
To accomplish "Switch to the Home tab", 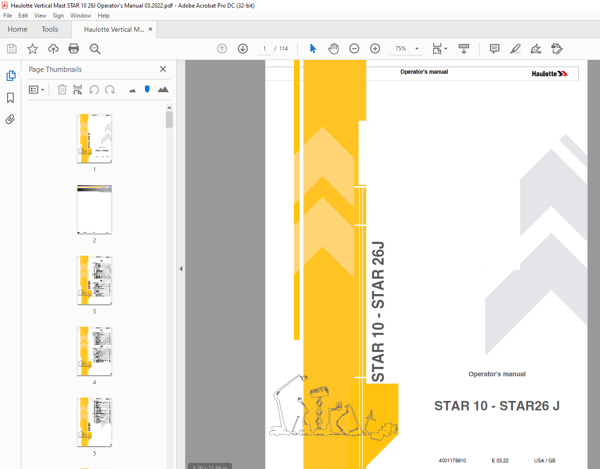I will click(17, 29).
